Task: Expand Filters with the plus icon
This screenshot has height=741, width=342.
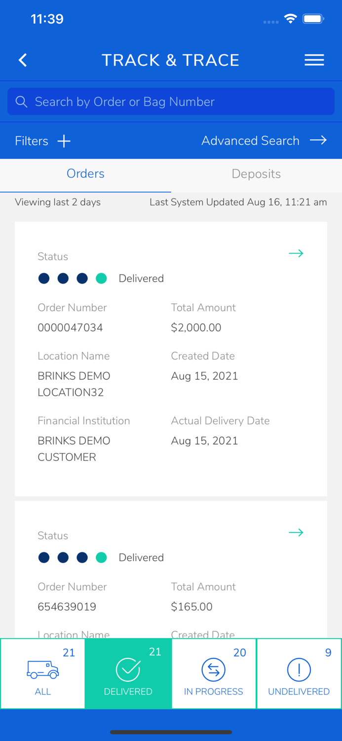Action: [64, 141]
